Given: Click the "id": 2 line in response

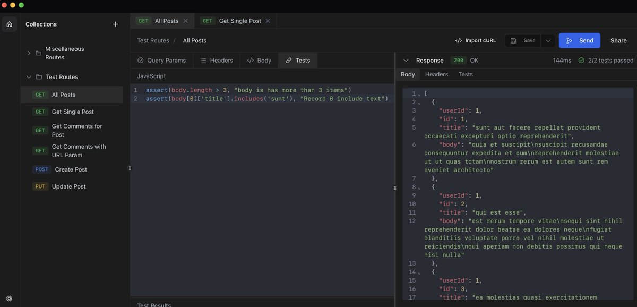Looking at the screenshot, I should [x=453, y=204].
